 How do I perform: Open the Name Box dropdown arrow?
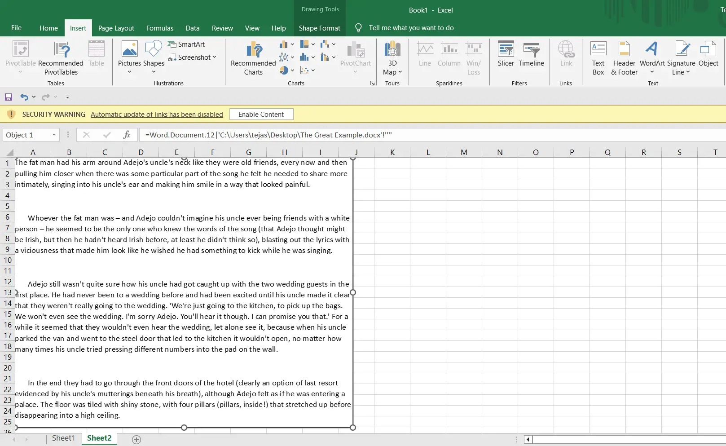tap(54, 135)
